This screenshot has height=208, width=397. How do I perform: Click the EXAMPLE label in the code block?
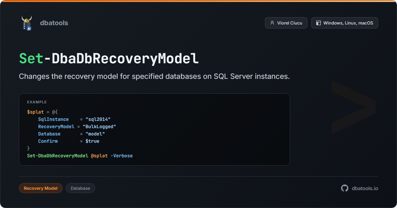pos(37,102)
